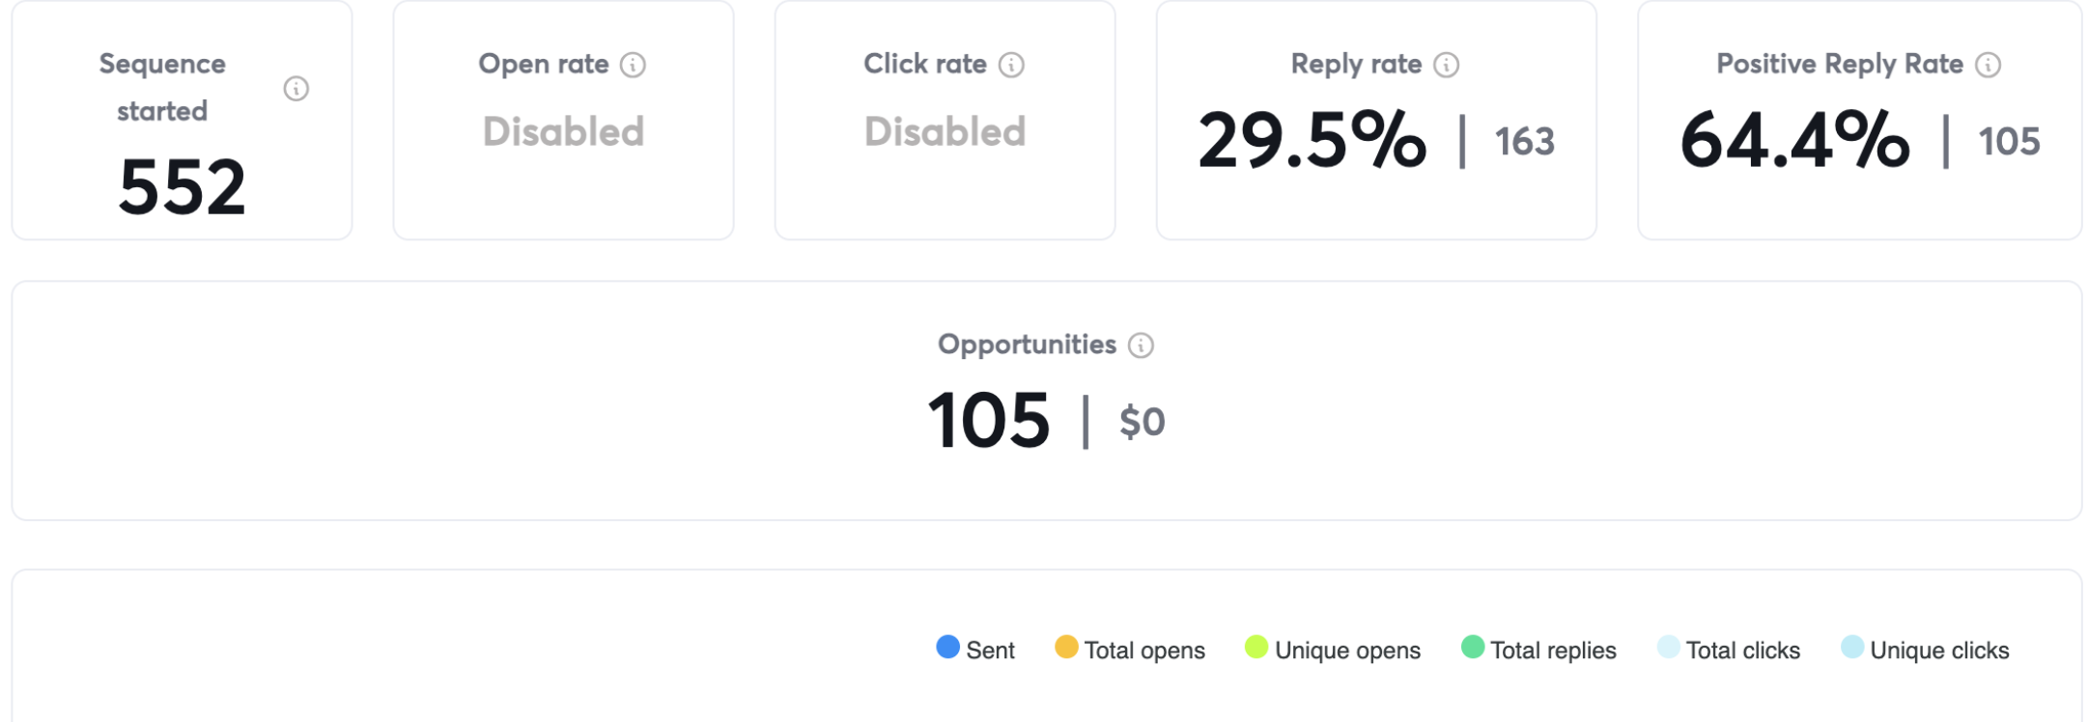The height and width of the screenshot is (722, 2088).
Task: Click the 29.5% reply rate value
Action: tap(1312, 141)
